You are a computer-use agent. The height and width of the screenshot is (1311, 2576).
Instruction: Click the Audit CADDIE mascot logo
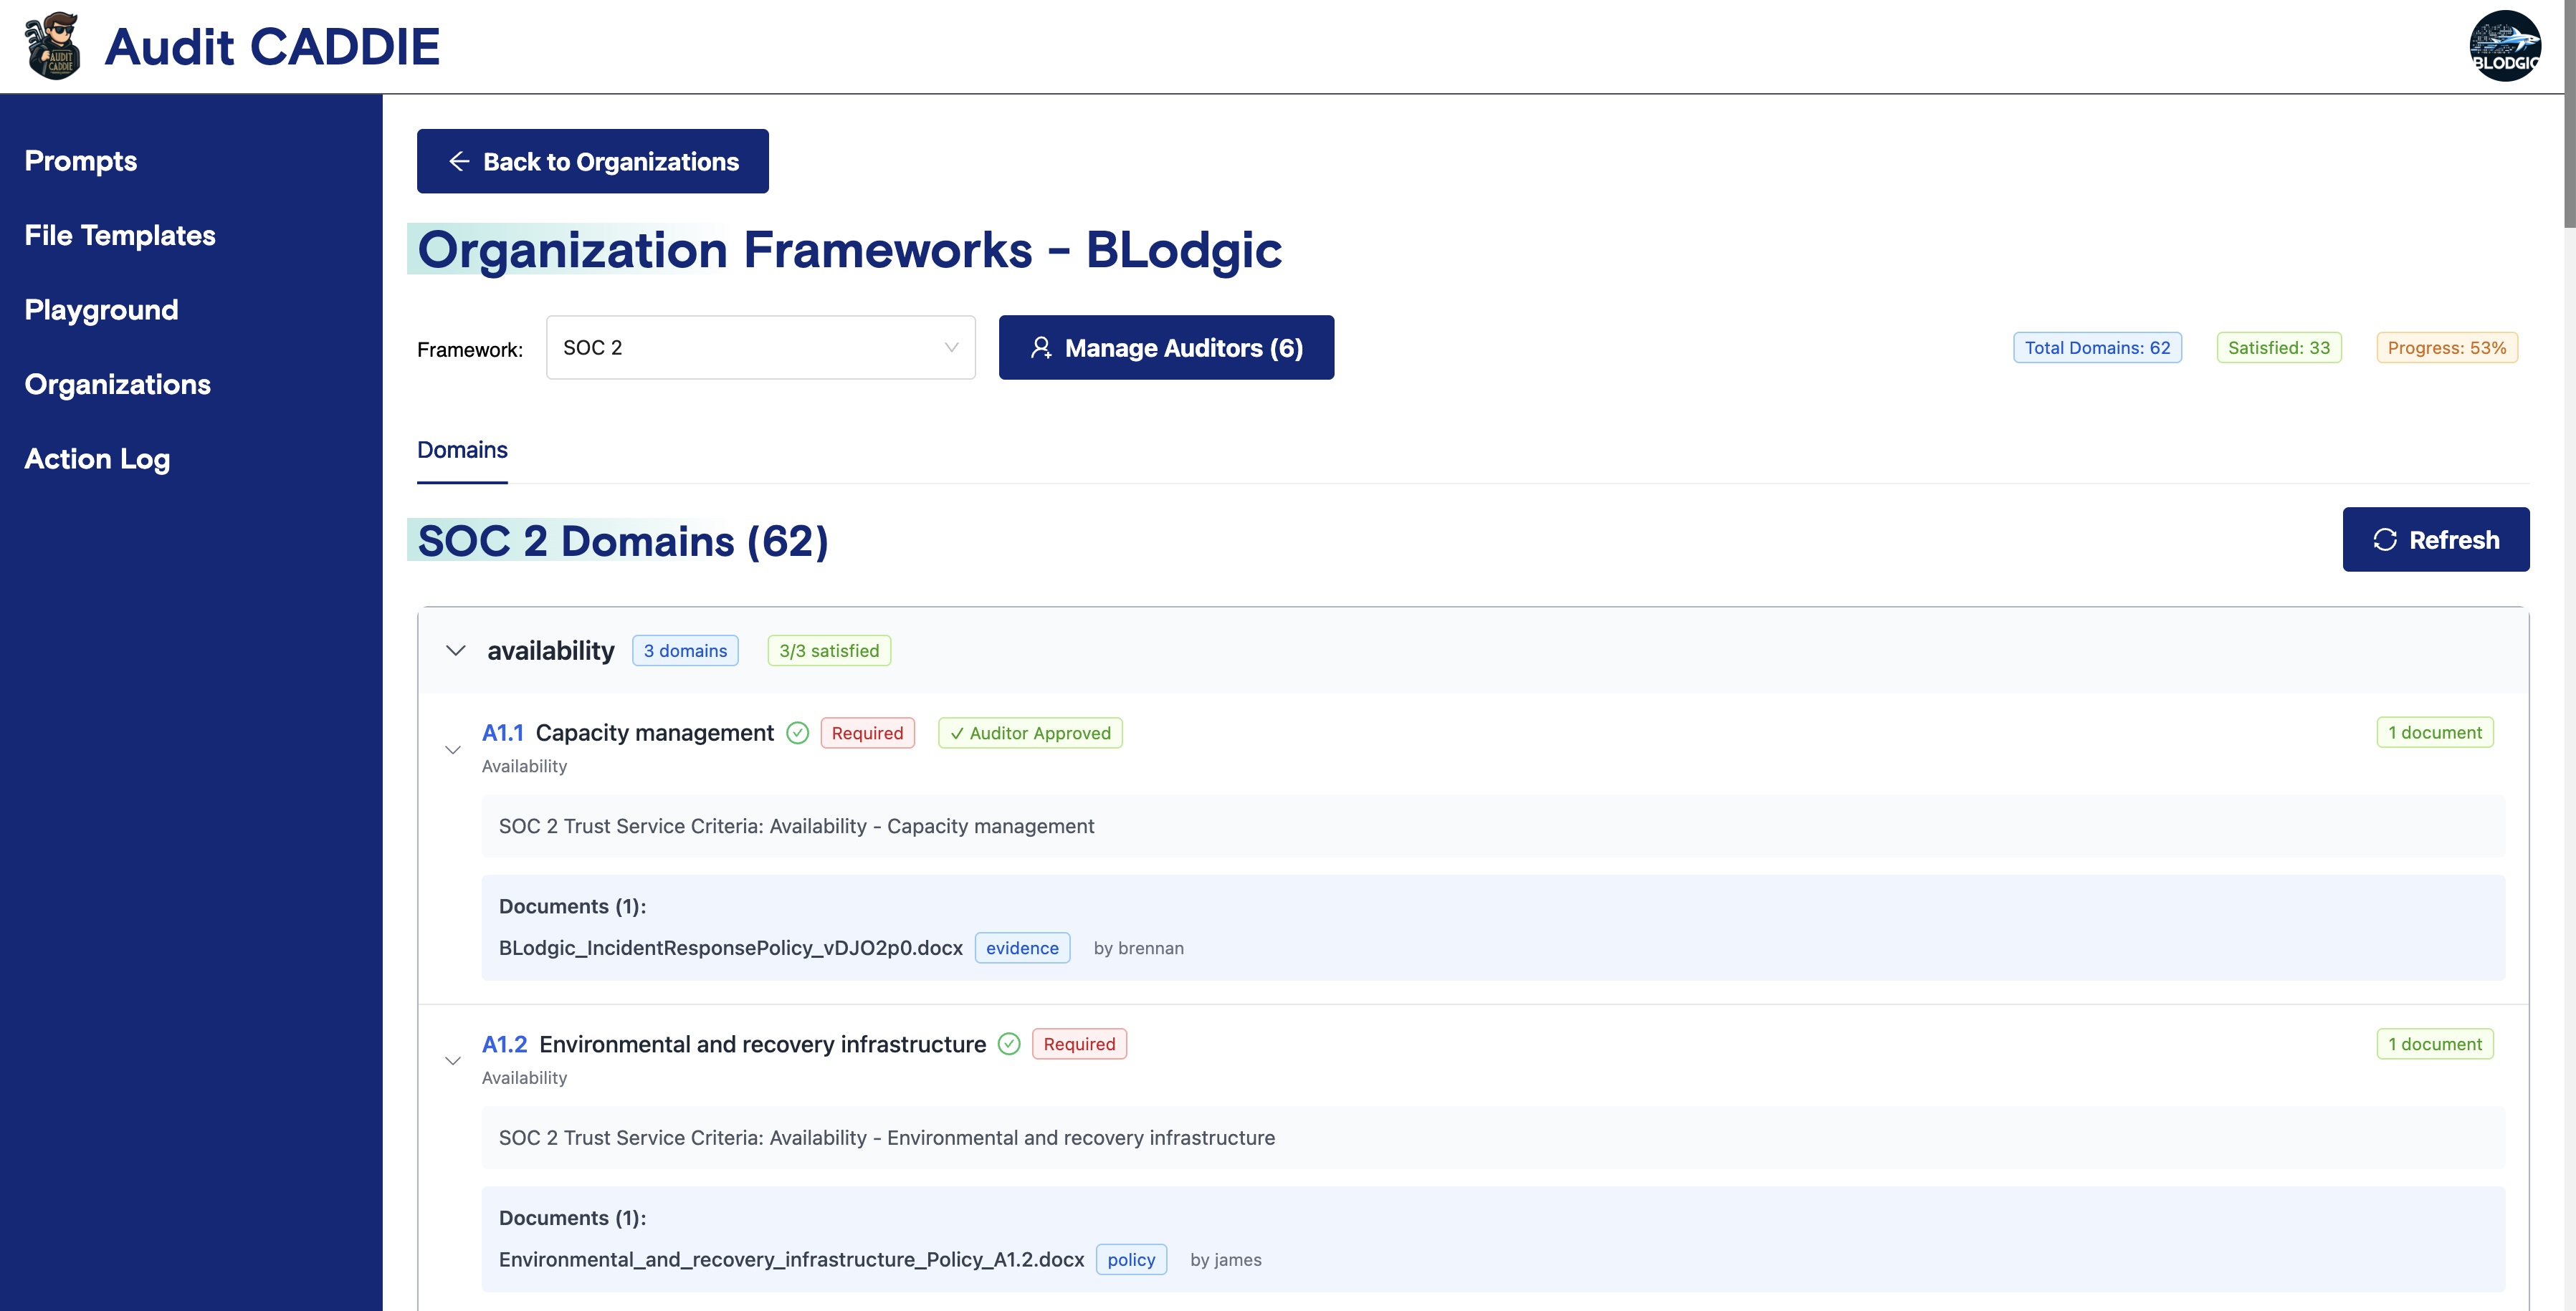pyautogui.click(x=53, y=46)
